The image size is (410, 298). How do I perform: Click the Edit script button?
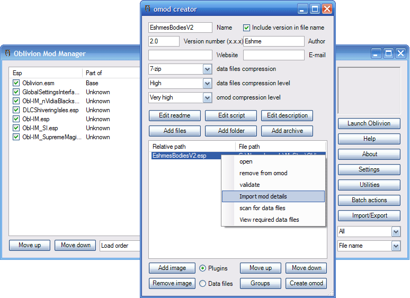231,115
